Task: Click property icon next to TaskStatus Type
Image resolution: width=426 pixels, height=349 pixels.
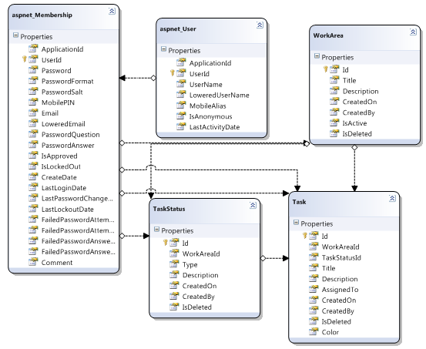Action: tap(174, 263)
